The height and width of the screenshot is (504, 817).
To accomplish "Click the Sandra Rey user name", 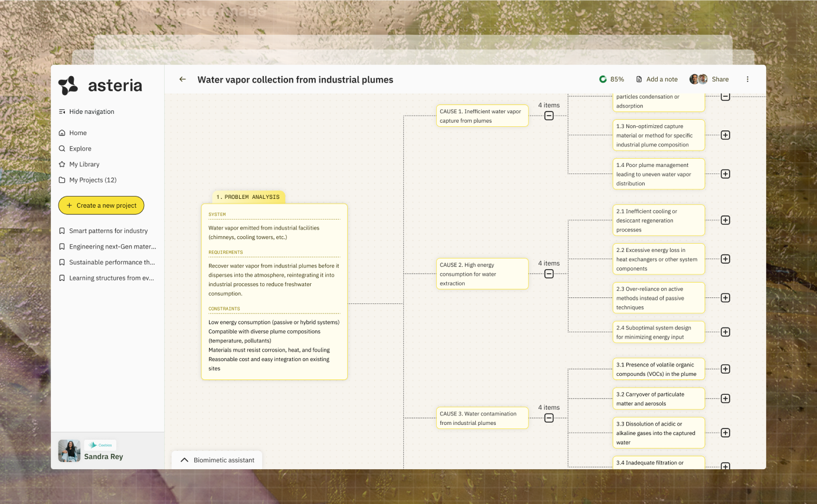I will (x=103, y=456).
